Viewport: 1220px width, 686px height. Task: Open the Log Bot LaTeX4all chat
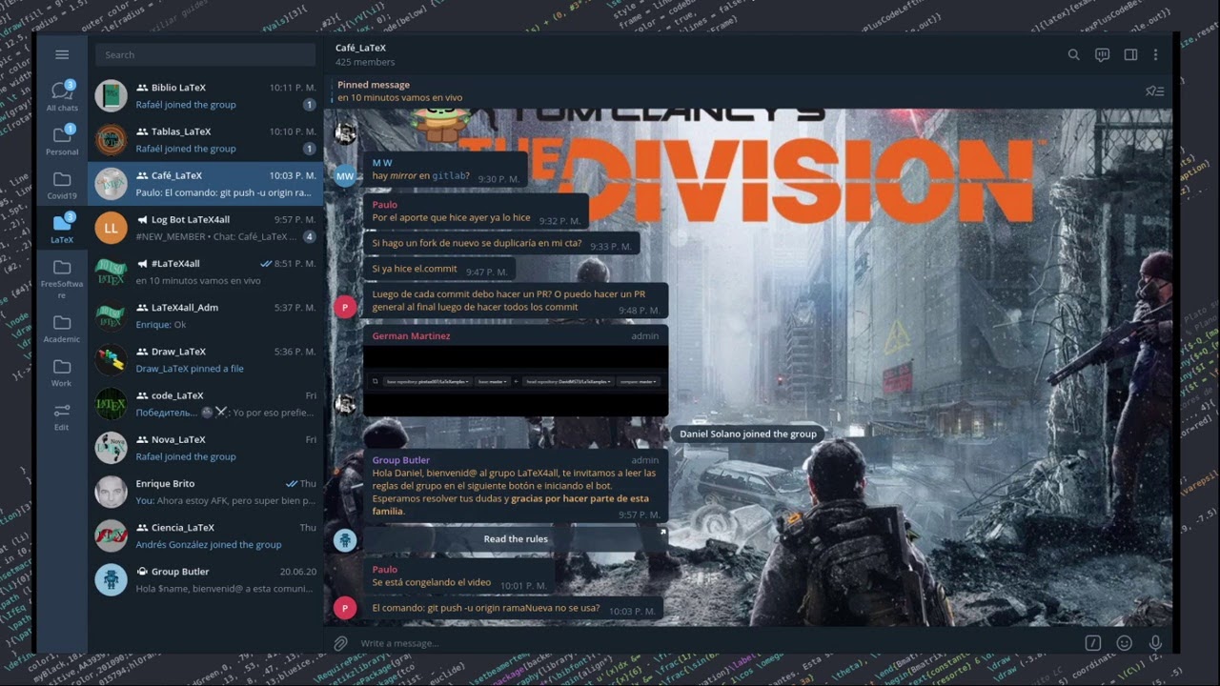(x=206, y=228)
